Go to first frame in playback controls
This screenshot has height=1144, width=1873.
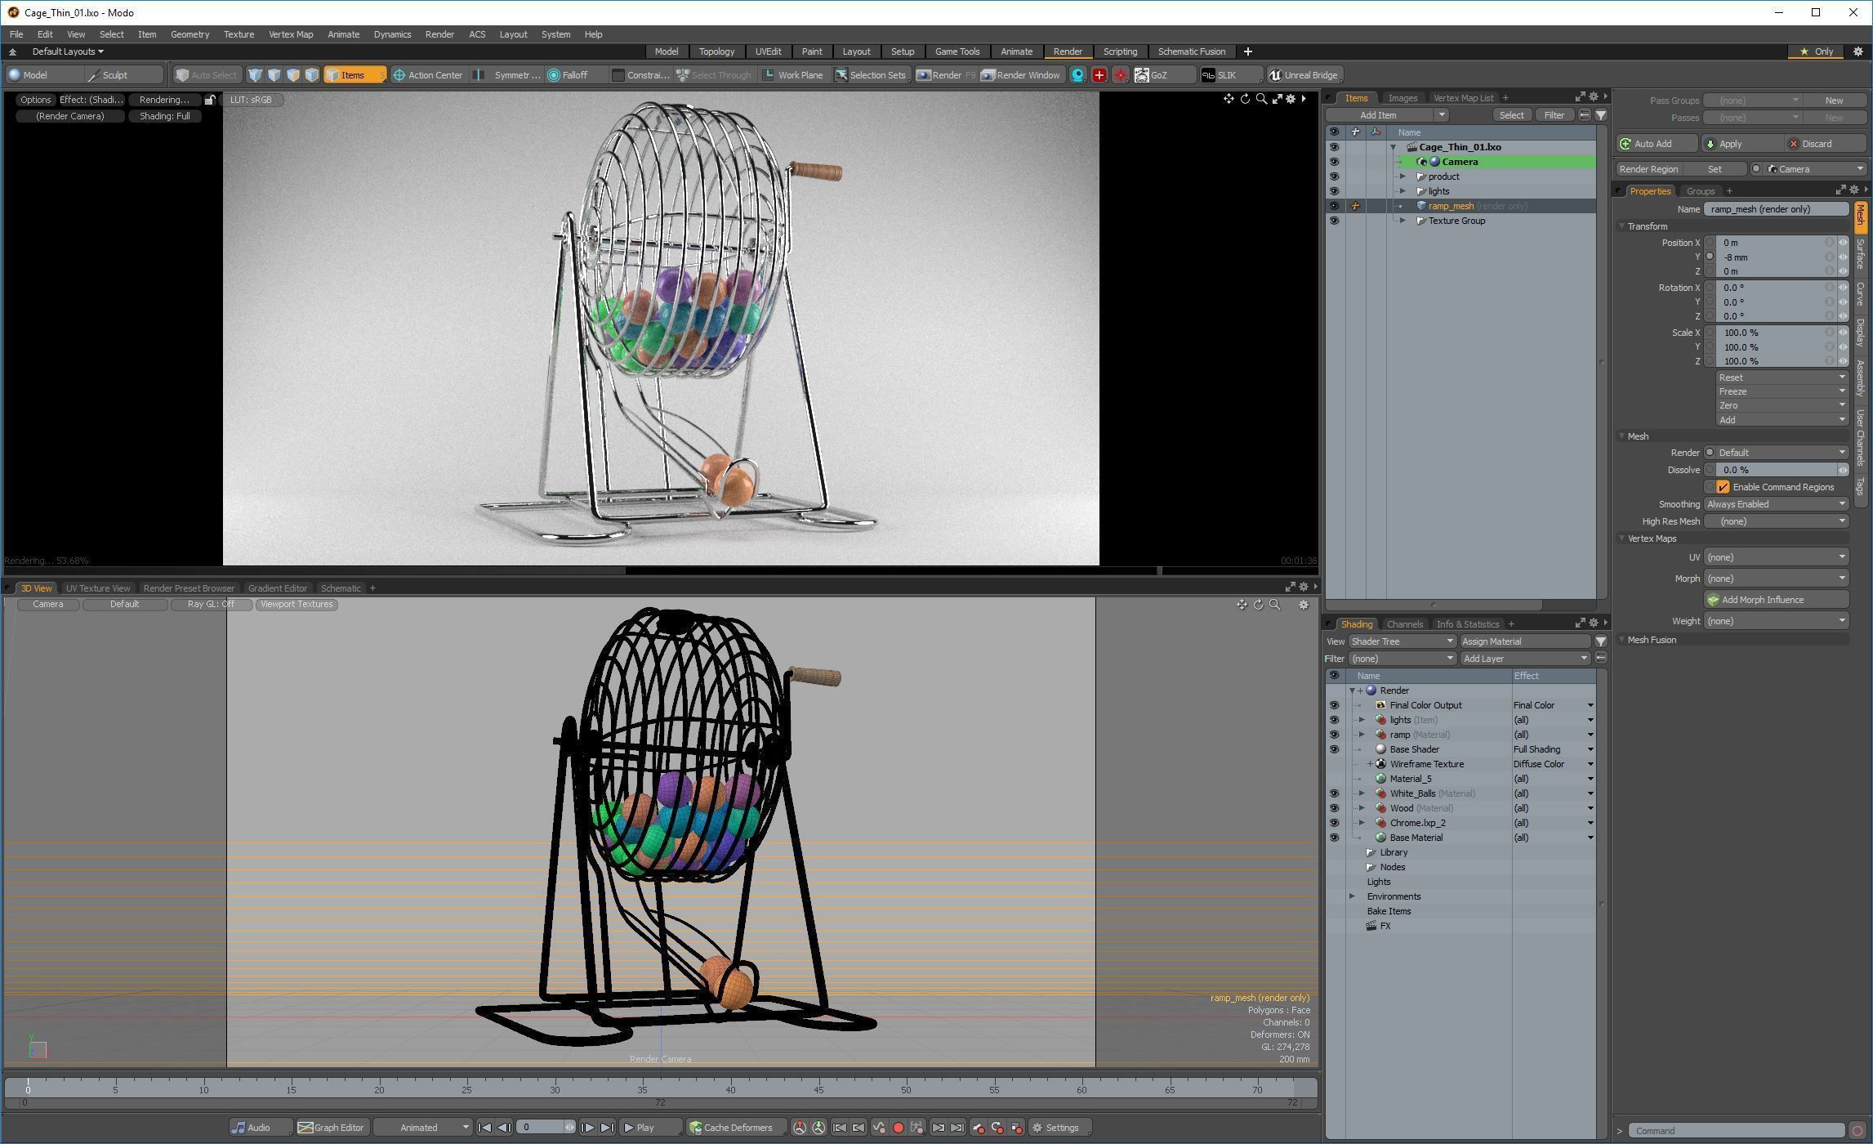[x=484, y=1128]
